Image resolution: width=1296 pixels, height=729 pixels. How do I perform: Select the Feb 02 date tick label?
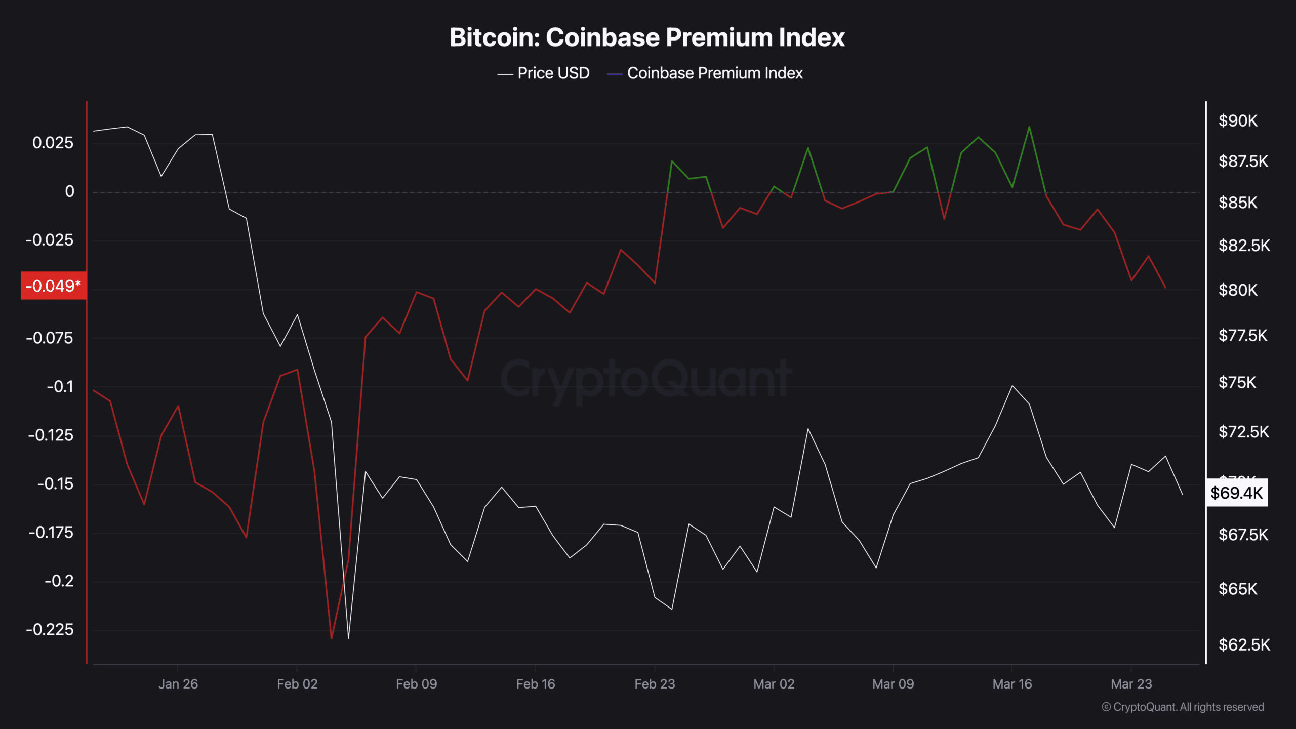point(297,684)
